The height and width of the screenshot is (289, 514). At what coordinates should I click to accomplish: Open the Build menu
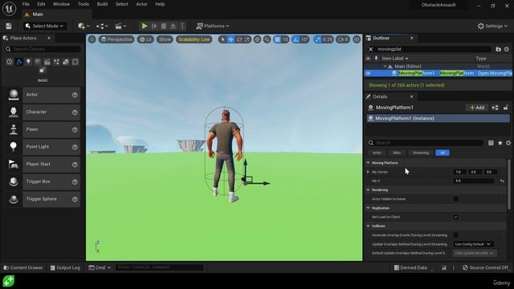tap(102, 4)
